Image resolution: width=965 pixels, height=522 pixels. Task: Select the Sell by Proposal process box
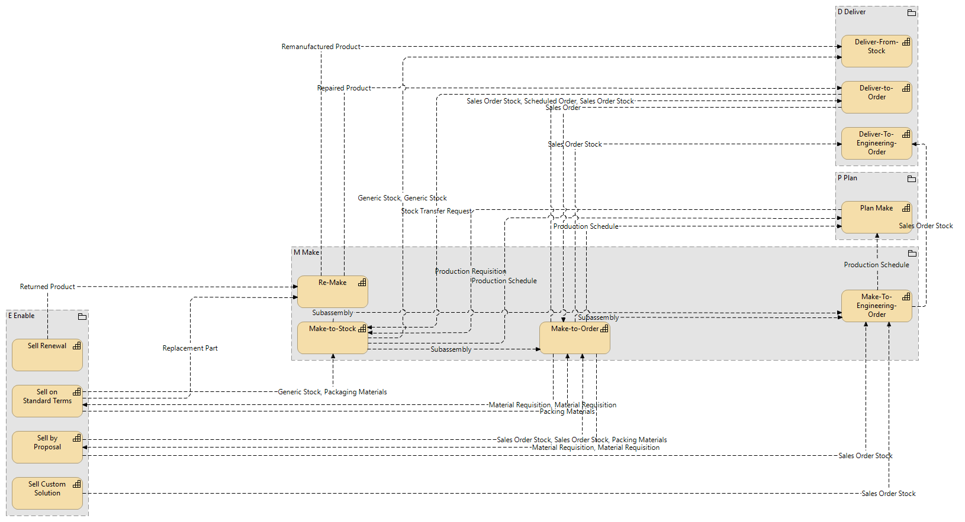(47, 452)
